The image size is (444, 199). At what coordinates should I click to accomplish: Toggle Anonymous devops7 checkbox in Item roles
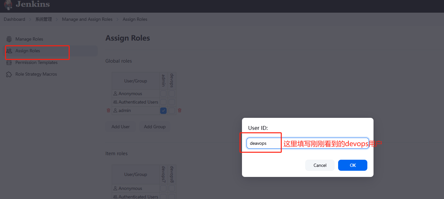pyautogui.click(x=163, y=188)
